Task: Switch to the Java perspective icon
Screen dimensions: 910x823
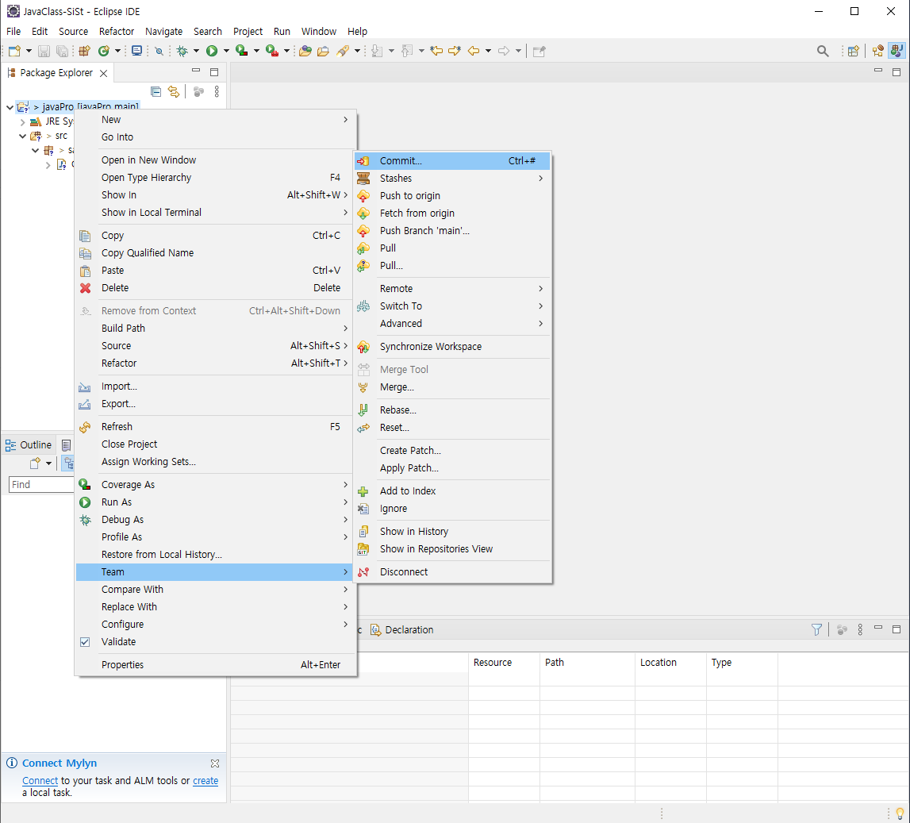Action: click(x=897, y=51)
